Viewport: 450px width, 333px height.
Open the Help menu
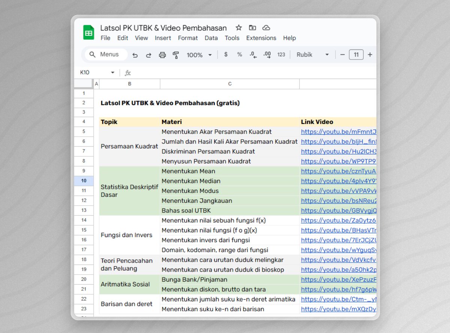coord(289,38)
